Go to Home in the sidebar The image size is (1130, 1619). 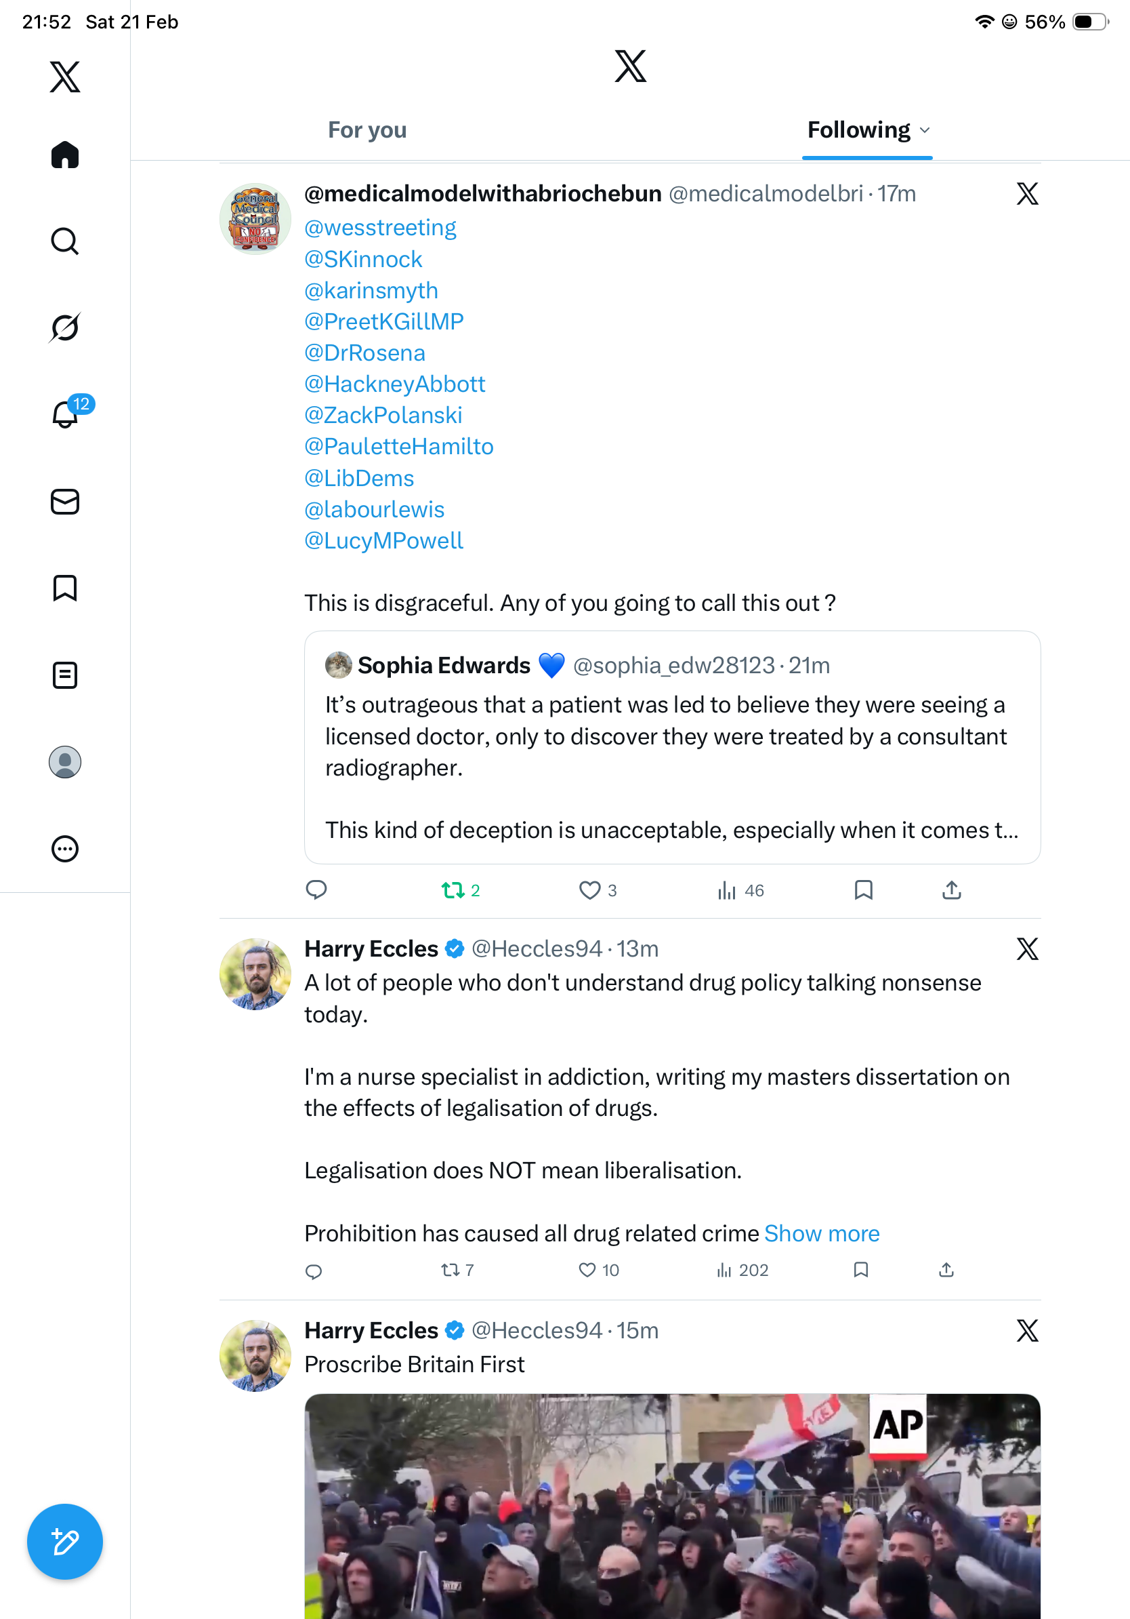tap(65, 155)
